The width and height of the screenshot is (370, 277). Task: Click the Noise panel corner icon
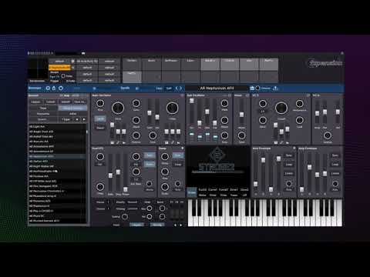tap(247, 95)
